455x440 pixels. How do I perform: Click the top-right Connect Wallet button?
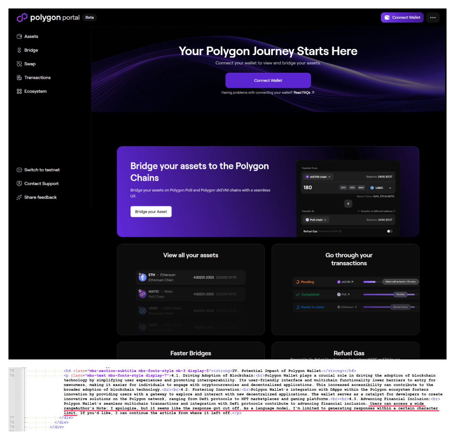pyautogui.click(x=402, y=17)
